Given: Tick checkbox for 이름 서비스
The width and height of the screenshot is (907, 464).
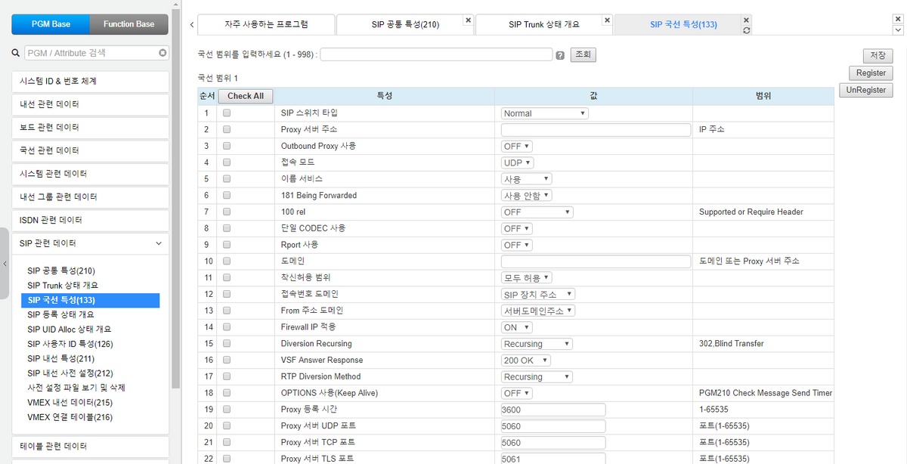Looking at the screenshot, I should (227, 179).
